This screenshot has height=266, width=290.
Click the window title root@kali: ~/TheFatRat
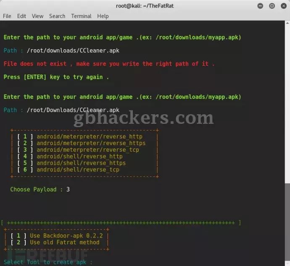tap(145, 6)
